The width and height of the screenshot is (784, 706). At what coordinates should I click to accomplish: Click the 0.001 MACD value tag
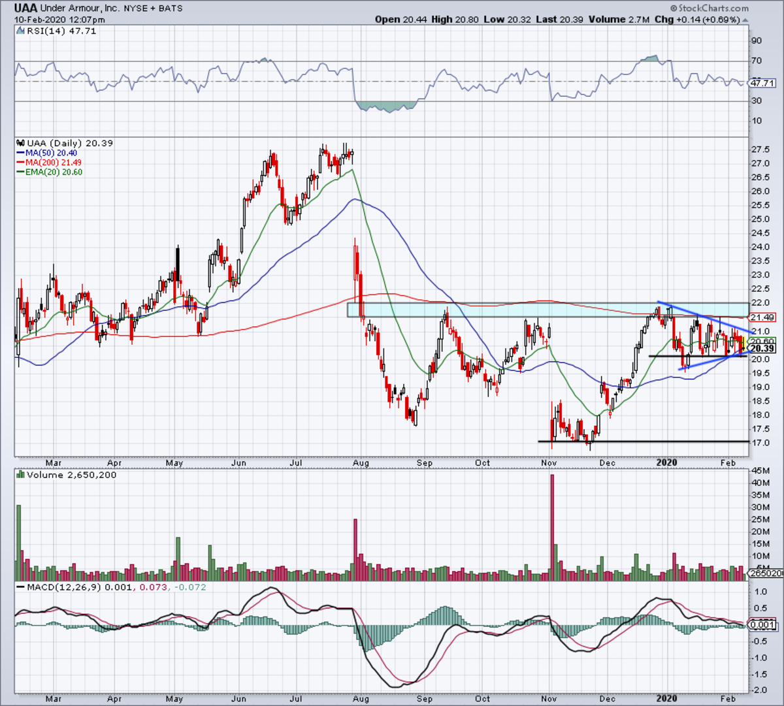pos(762,625)
